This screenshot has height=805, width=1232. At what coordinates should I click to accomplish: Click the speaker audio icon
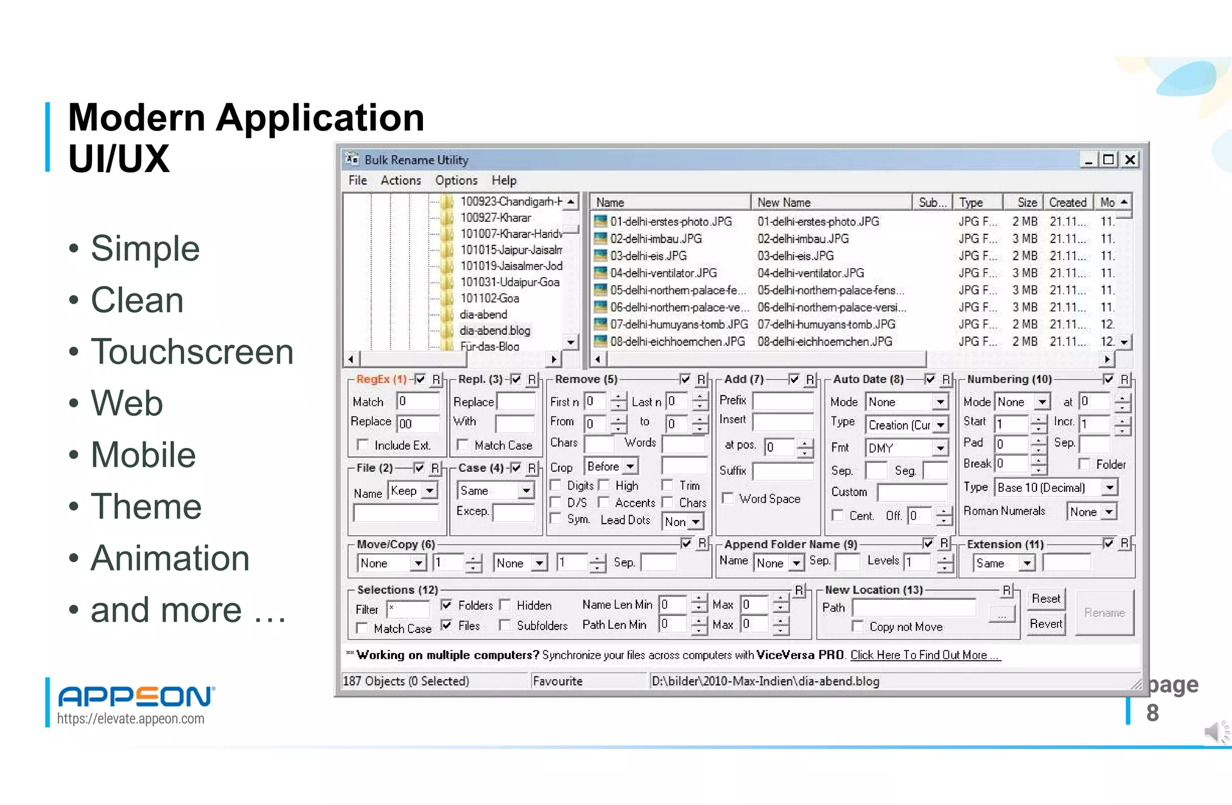point(1215,732)
